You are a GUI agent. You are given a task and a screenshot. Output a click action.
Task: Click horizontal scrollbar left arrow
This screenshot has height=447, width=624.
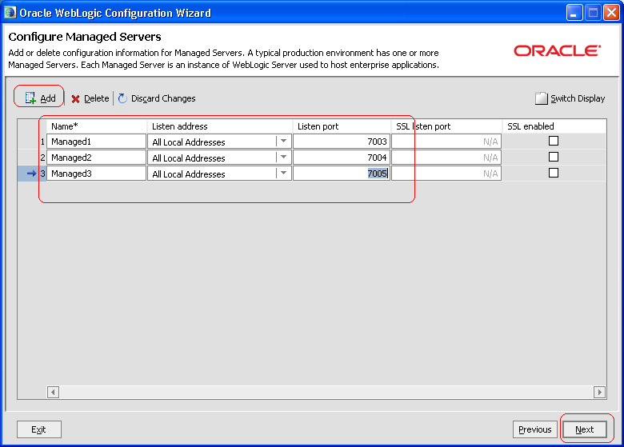[x=53, y=392]
